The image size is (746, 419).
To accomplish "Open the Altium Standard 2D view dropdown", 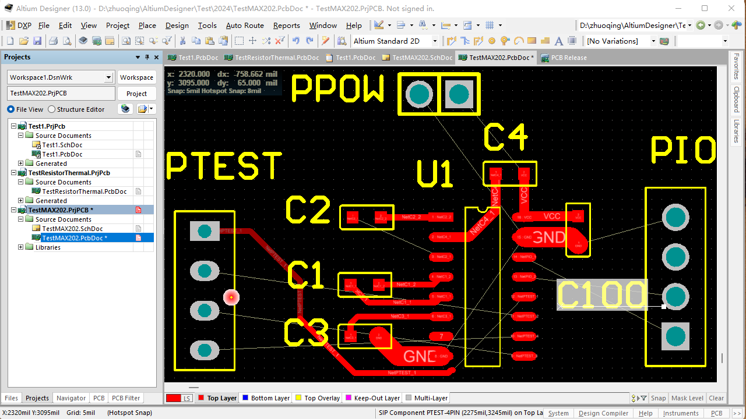I will click(x=434, y=41).
